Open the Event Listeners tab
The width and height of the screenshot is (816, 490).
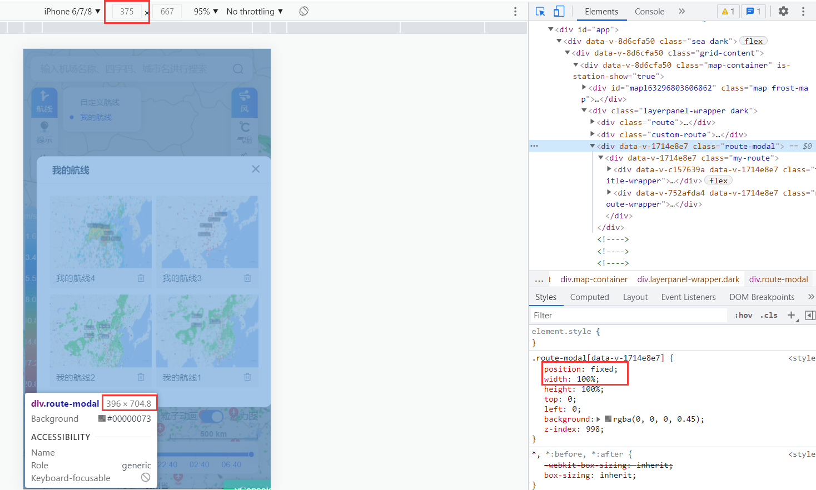point(688,297)
